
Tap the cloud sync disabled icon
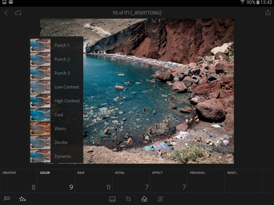[x=18, y=13]
